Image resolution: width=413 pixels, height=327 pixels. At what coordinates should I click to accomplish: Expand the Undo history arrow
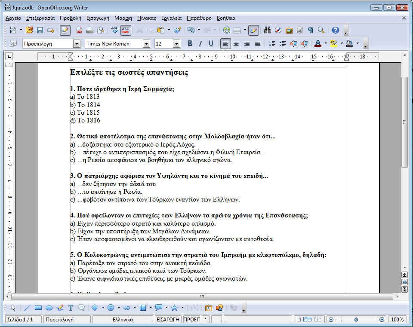[x=199, y=30]
